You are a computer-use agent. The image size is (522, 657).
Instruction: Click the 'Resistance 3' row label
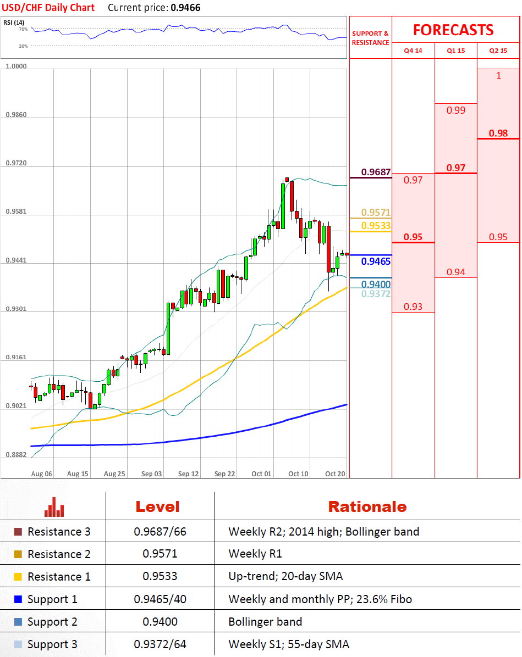pyautogui.click(x=59, y=532)
